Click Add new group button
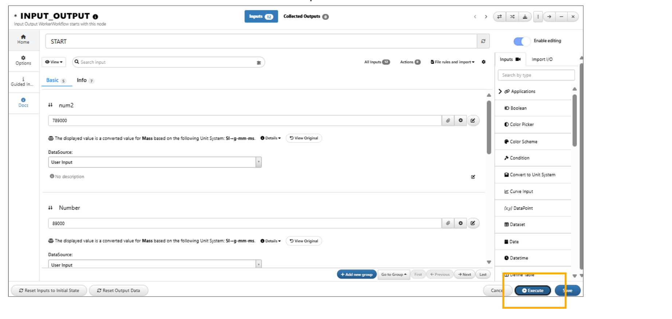The height and width of the screenshot is (319, 672). pos(357,275)
